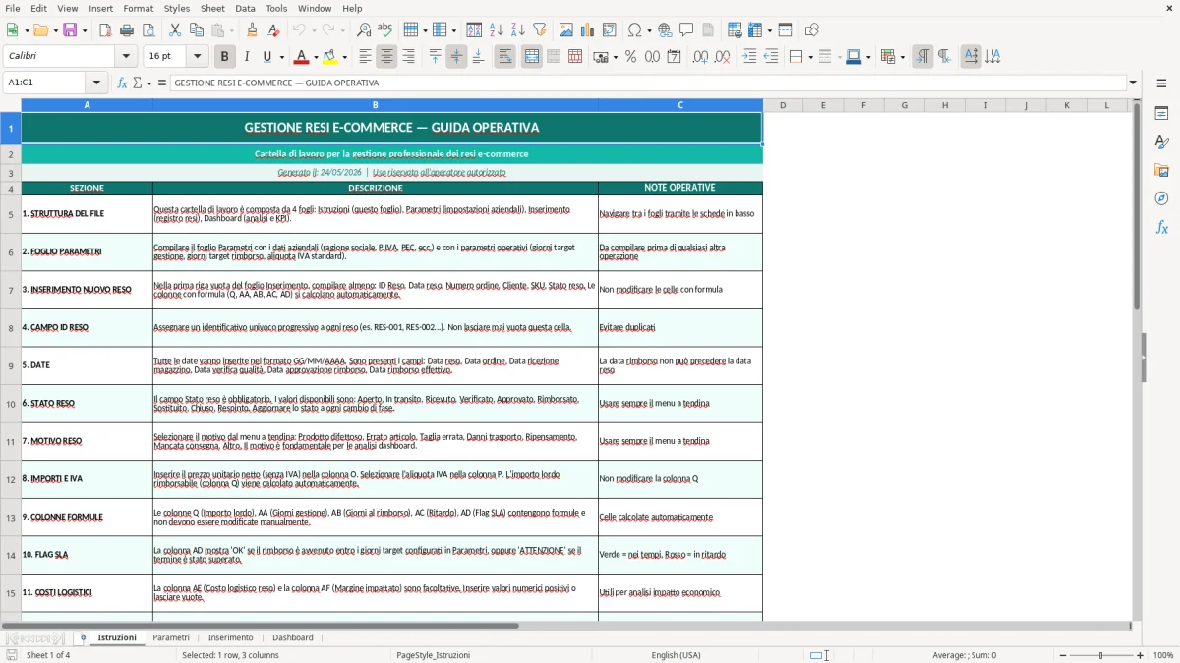The image size is (1180, 663).
Task: Open Print Preview from toolbar
Action: [x=148, y=30]
